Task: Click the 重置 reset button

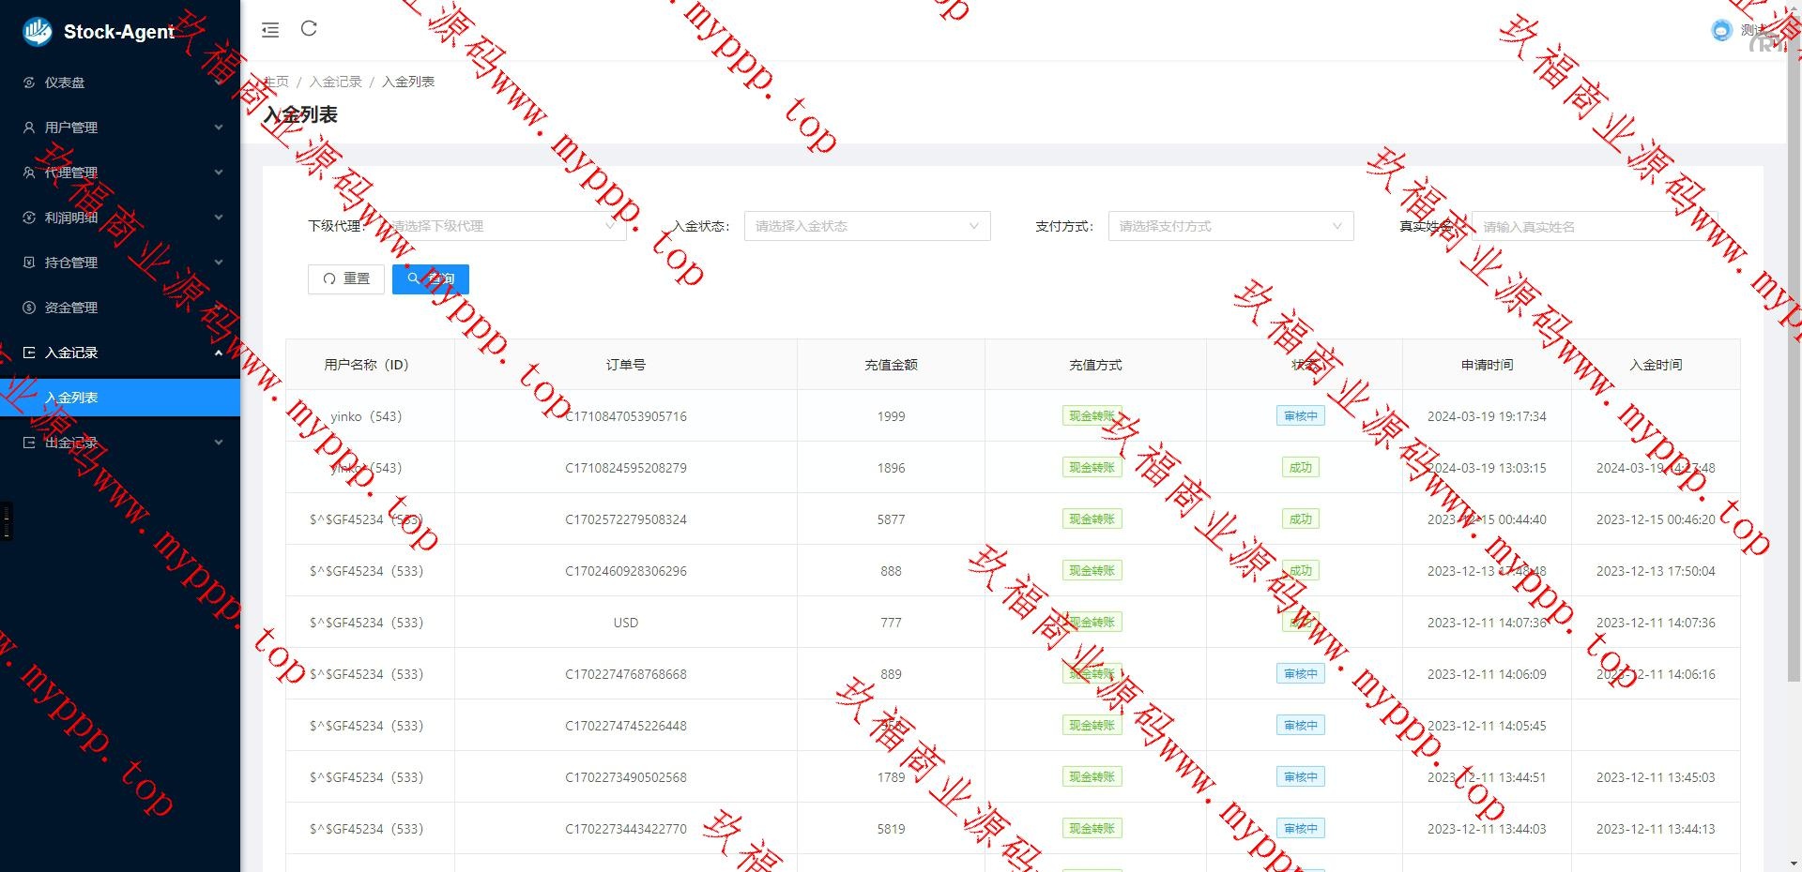Action: [x=345, y=278]
